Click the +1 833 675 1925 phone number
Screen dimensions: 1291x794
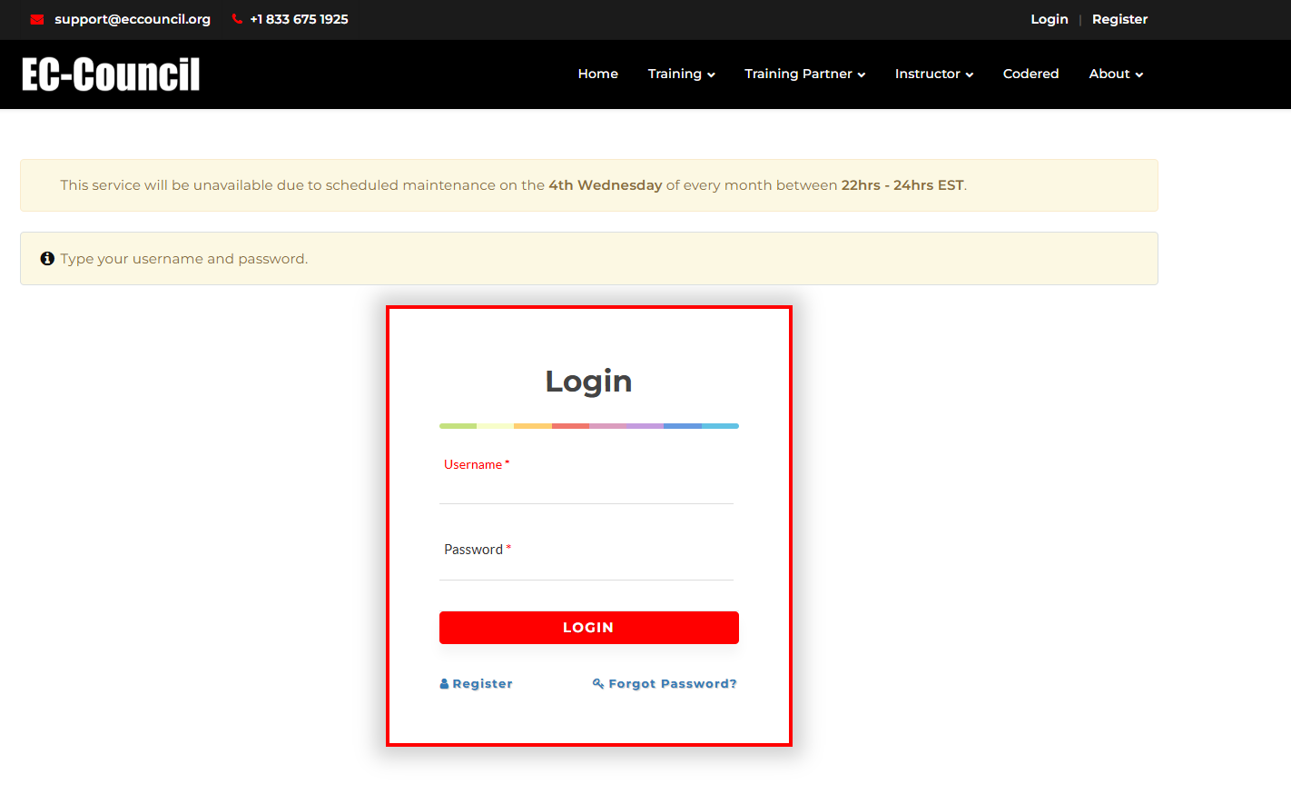pyautogui.click(x=300, y=19)
